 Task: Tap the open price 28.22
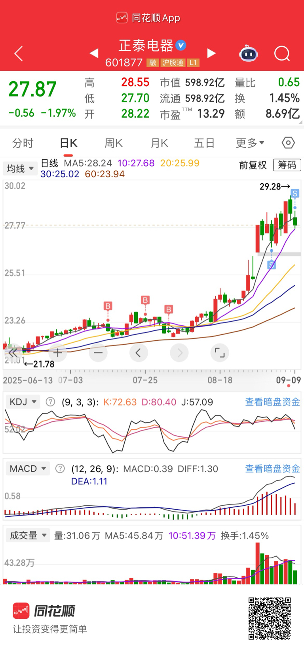coord(135,114)
